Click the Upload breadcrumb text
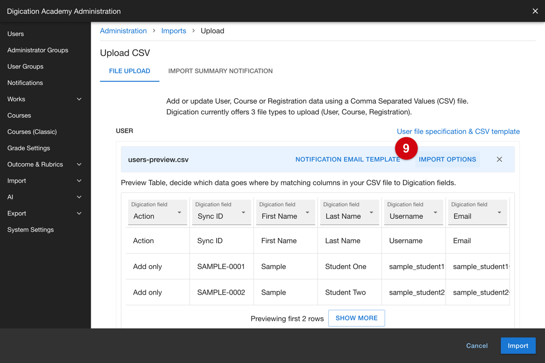The image size is (545, 363). (x=212, y=31)
